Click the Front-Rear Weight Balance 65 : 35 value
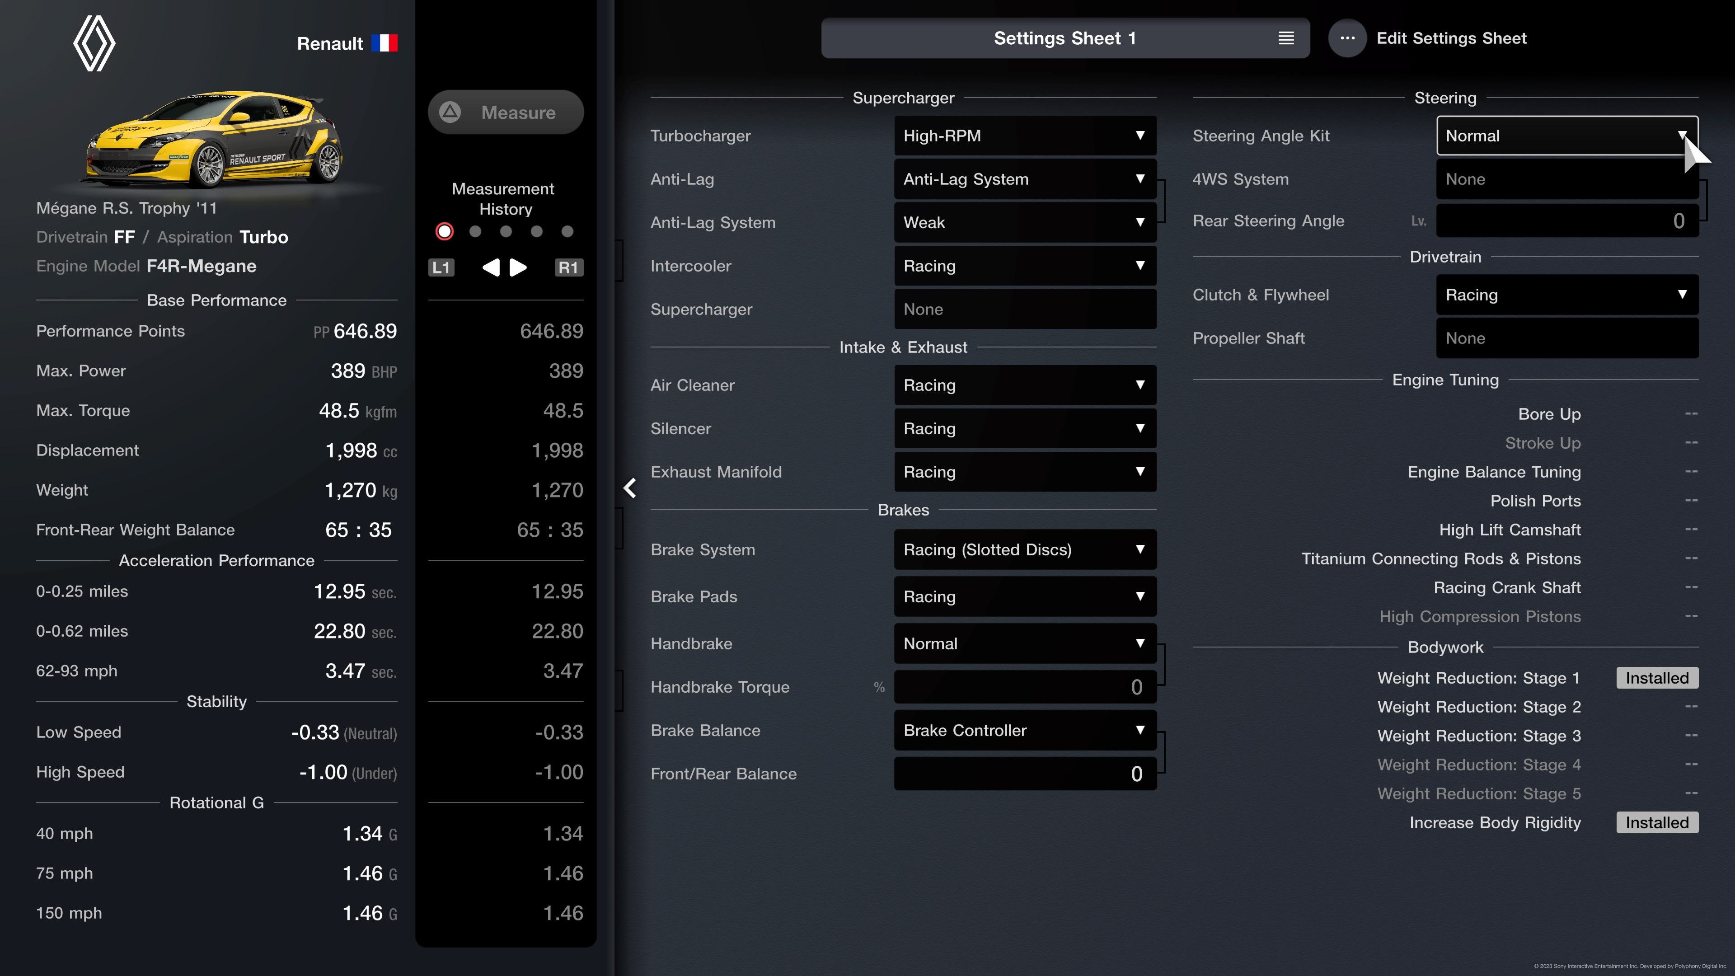This screenshot has height=976, width=1735. [358, 530]
